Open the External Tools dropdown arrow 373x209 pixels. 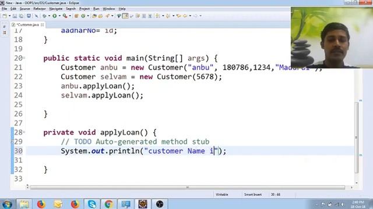click(70, 16)
